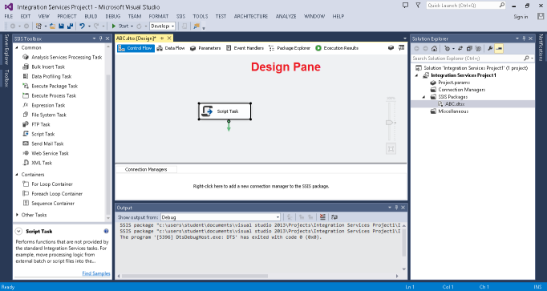Click the Script Task info help icon

point(106,231)
